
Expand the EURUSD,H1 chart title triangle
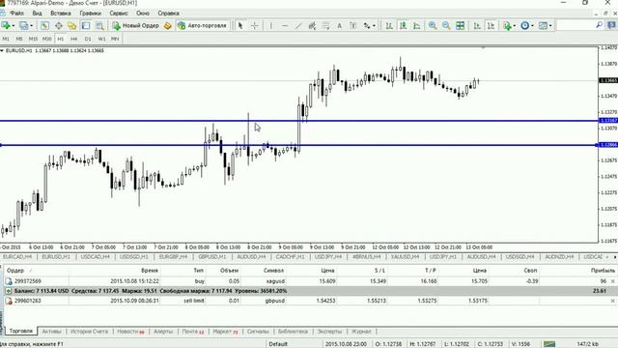(2, 50)
